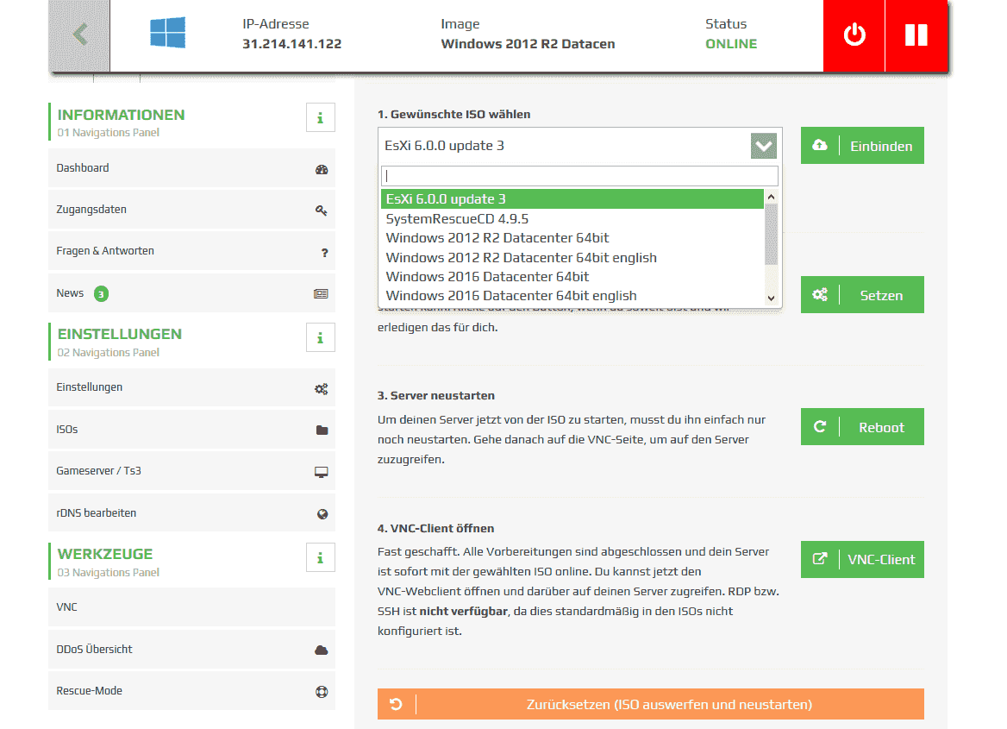Click the question mark icon for Fragen & Antworten
This screenshot has height=729, width=1007.
[x=325, y=253]
